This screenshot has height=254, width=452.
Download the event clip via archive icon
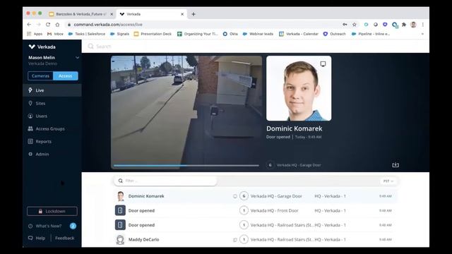point(395,164)
